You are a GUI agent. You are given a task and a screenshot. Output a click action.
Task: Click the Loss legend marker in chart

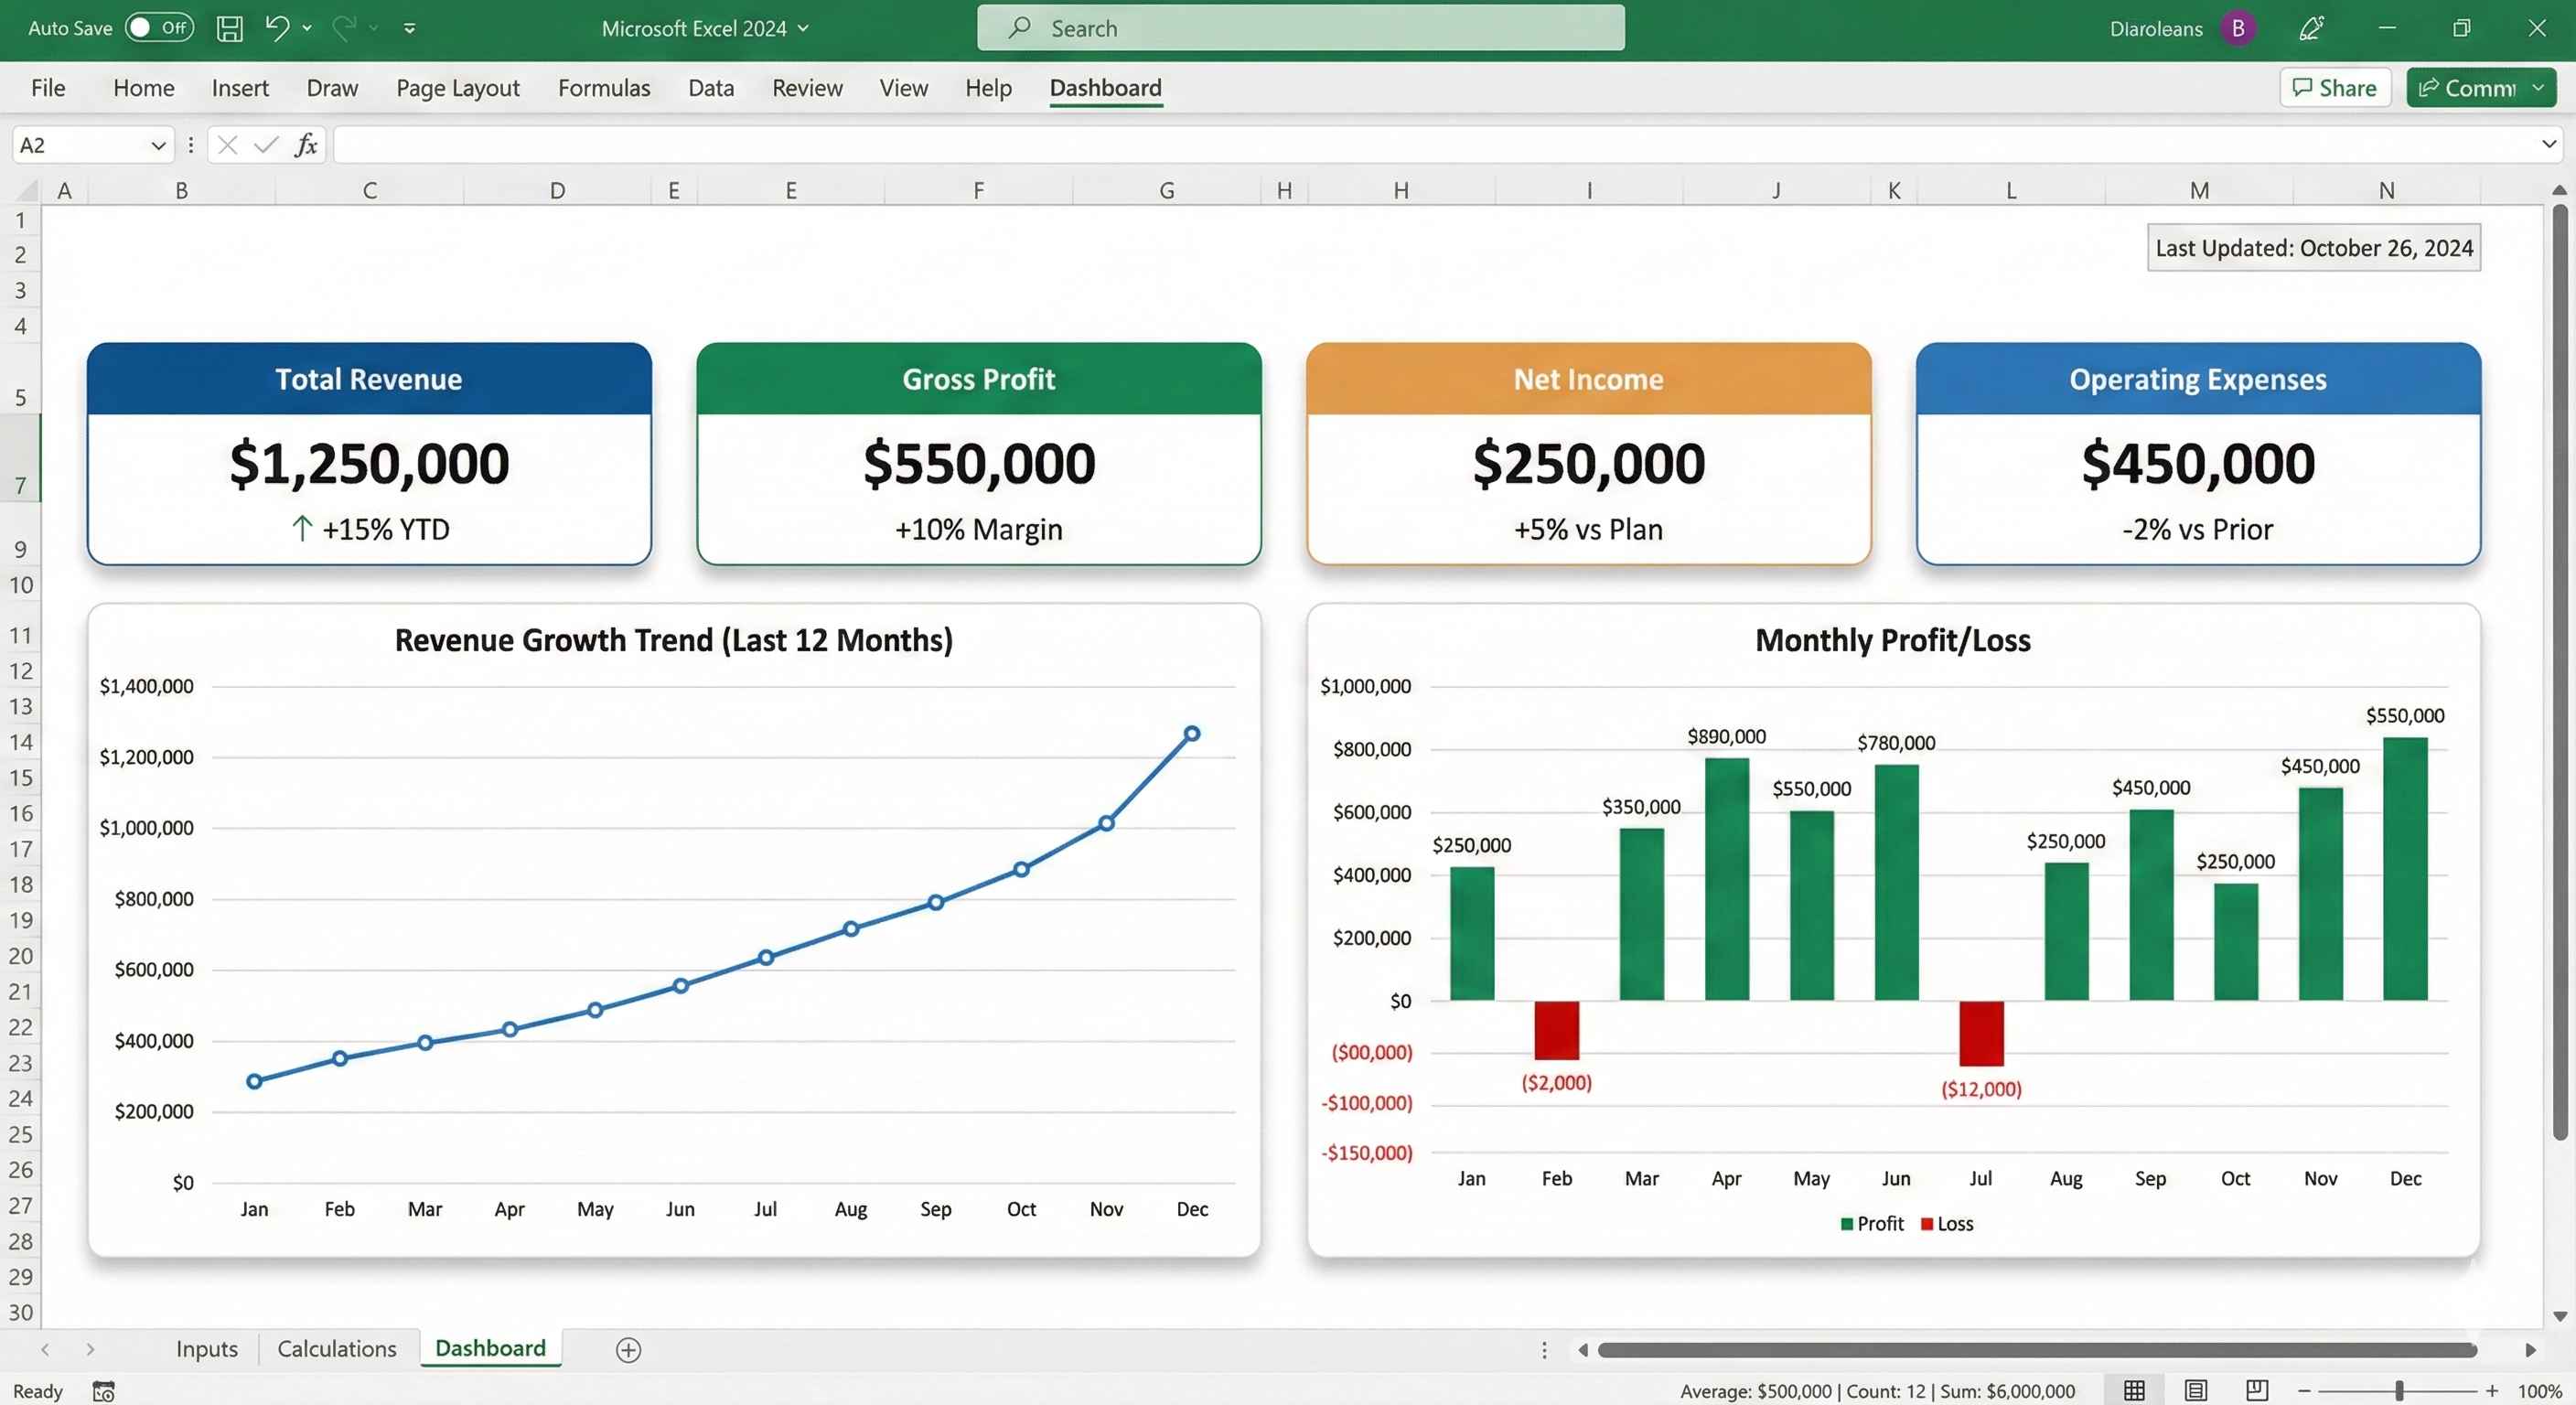click(1927, 1223)
